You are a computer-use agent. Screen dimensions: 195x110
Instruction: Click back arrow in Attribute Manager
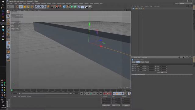(179, 57)
